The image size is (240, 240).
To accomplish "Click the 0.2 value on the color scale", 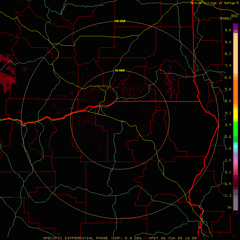I will (x=228, y=172).
